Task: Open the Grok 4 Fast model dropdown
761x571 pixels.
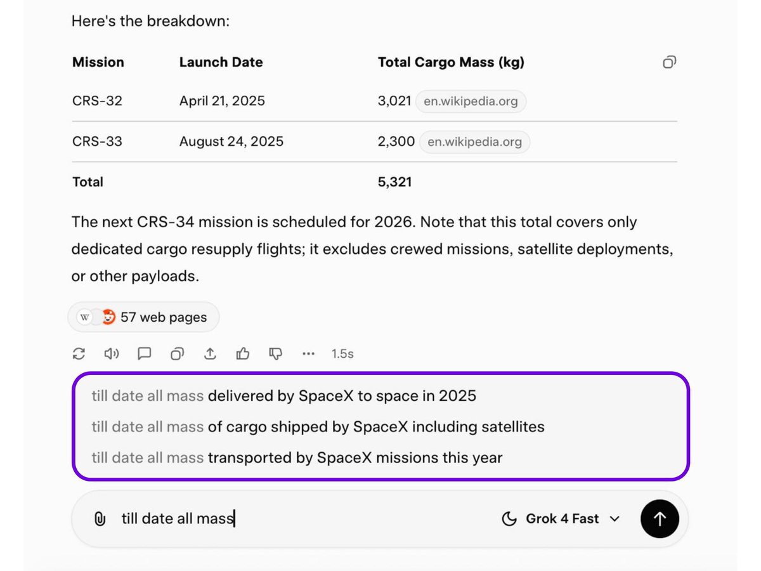Action: point(561,519)
